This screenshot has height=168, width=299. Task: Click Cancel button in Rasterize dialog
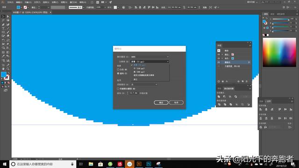tap(176, 103)
